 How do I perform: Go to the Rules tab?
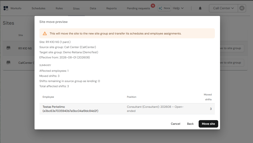click(x=59, y=8)
